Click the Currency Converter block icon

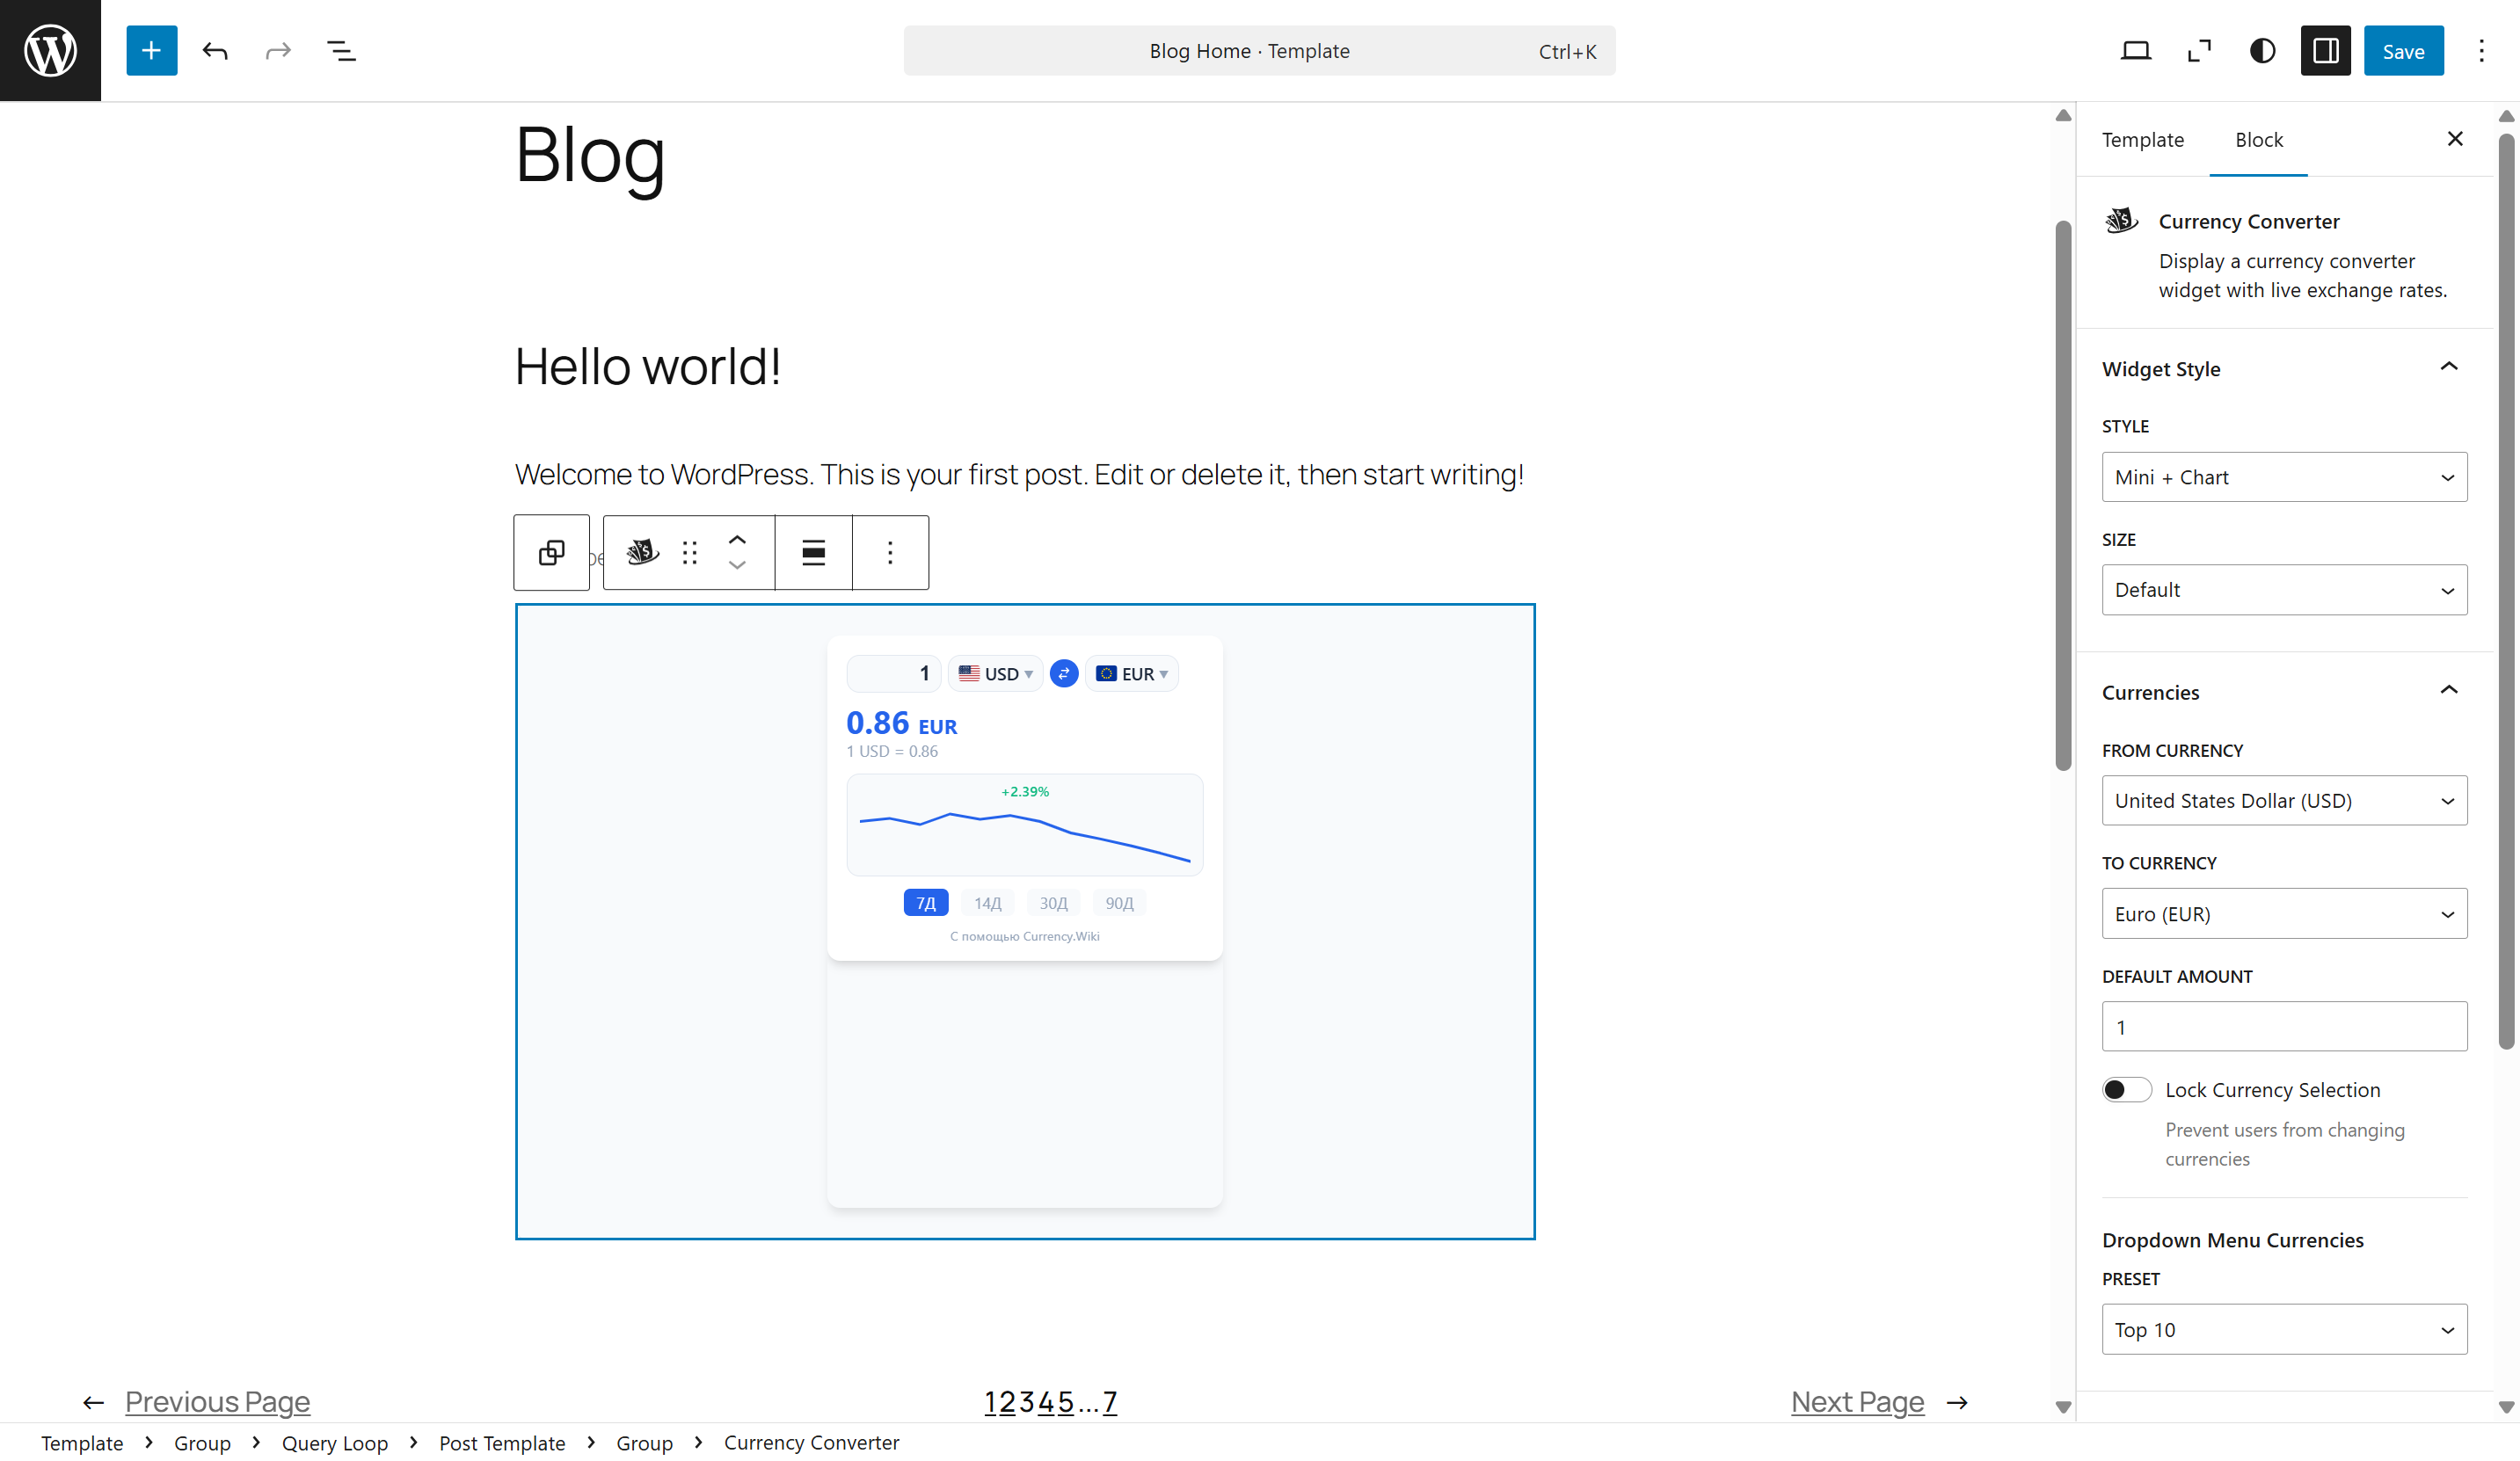pos(641,552)
